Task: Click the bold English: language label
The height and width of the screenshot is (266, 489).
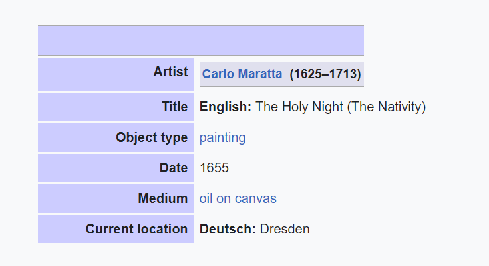Action: click(226, 107)
